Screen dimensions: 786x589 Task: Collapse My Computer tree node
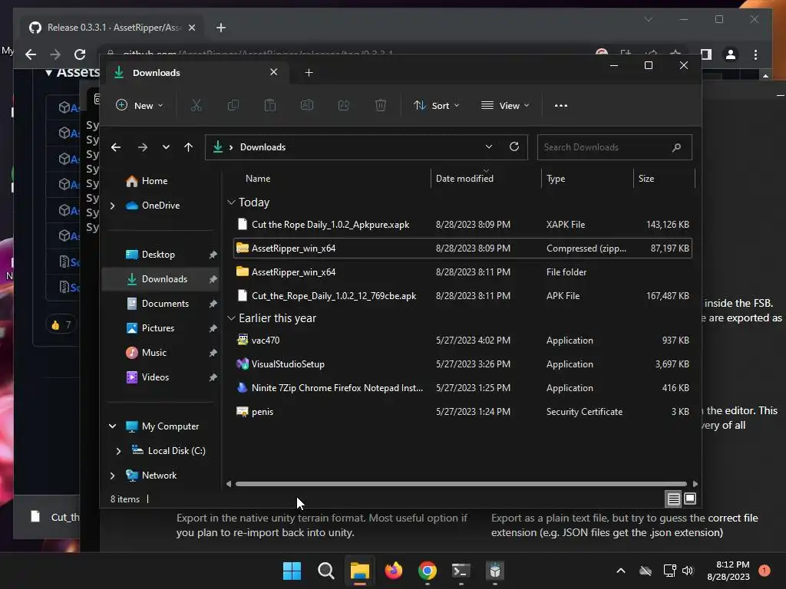coord(112,426)
